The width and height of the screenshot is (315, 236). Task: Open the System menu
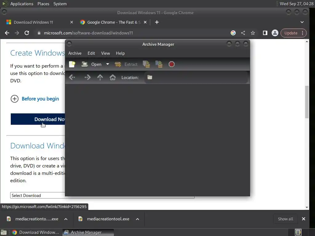coord(60,4)
